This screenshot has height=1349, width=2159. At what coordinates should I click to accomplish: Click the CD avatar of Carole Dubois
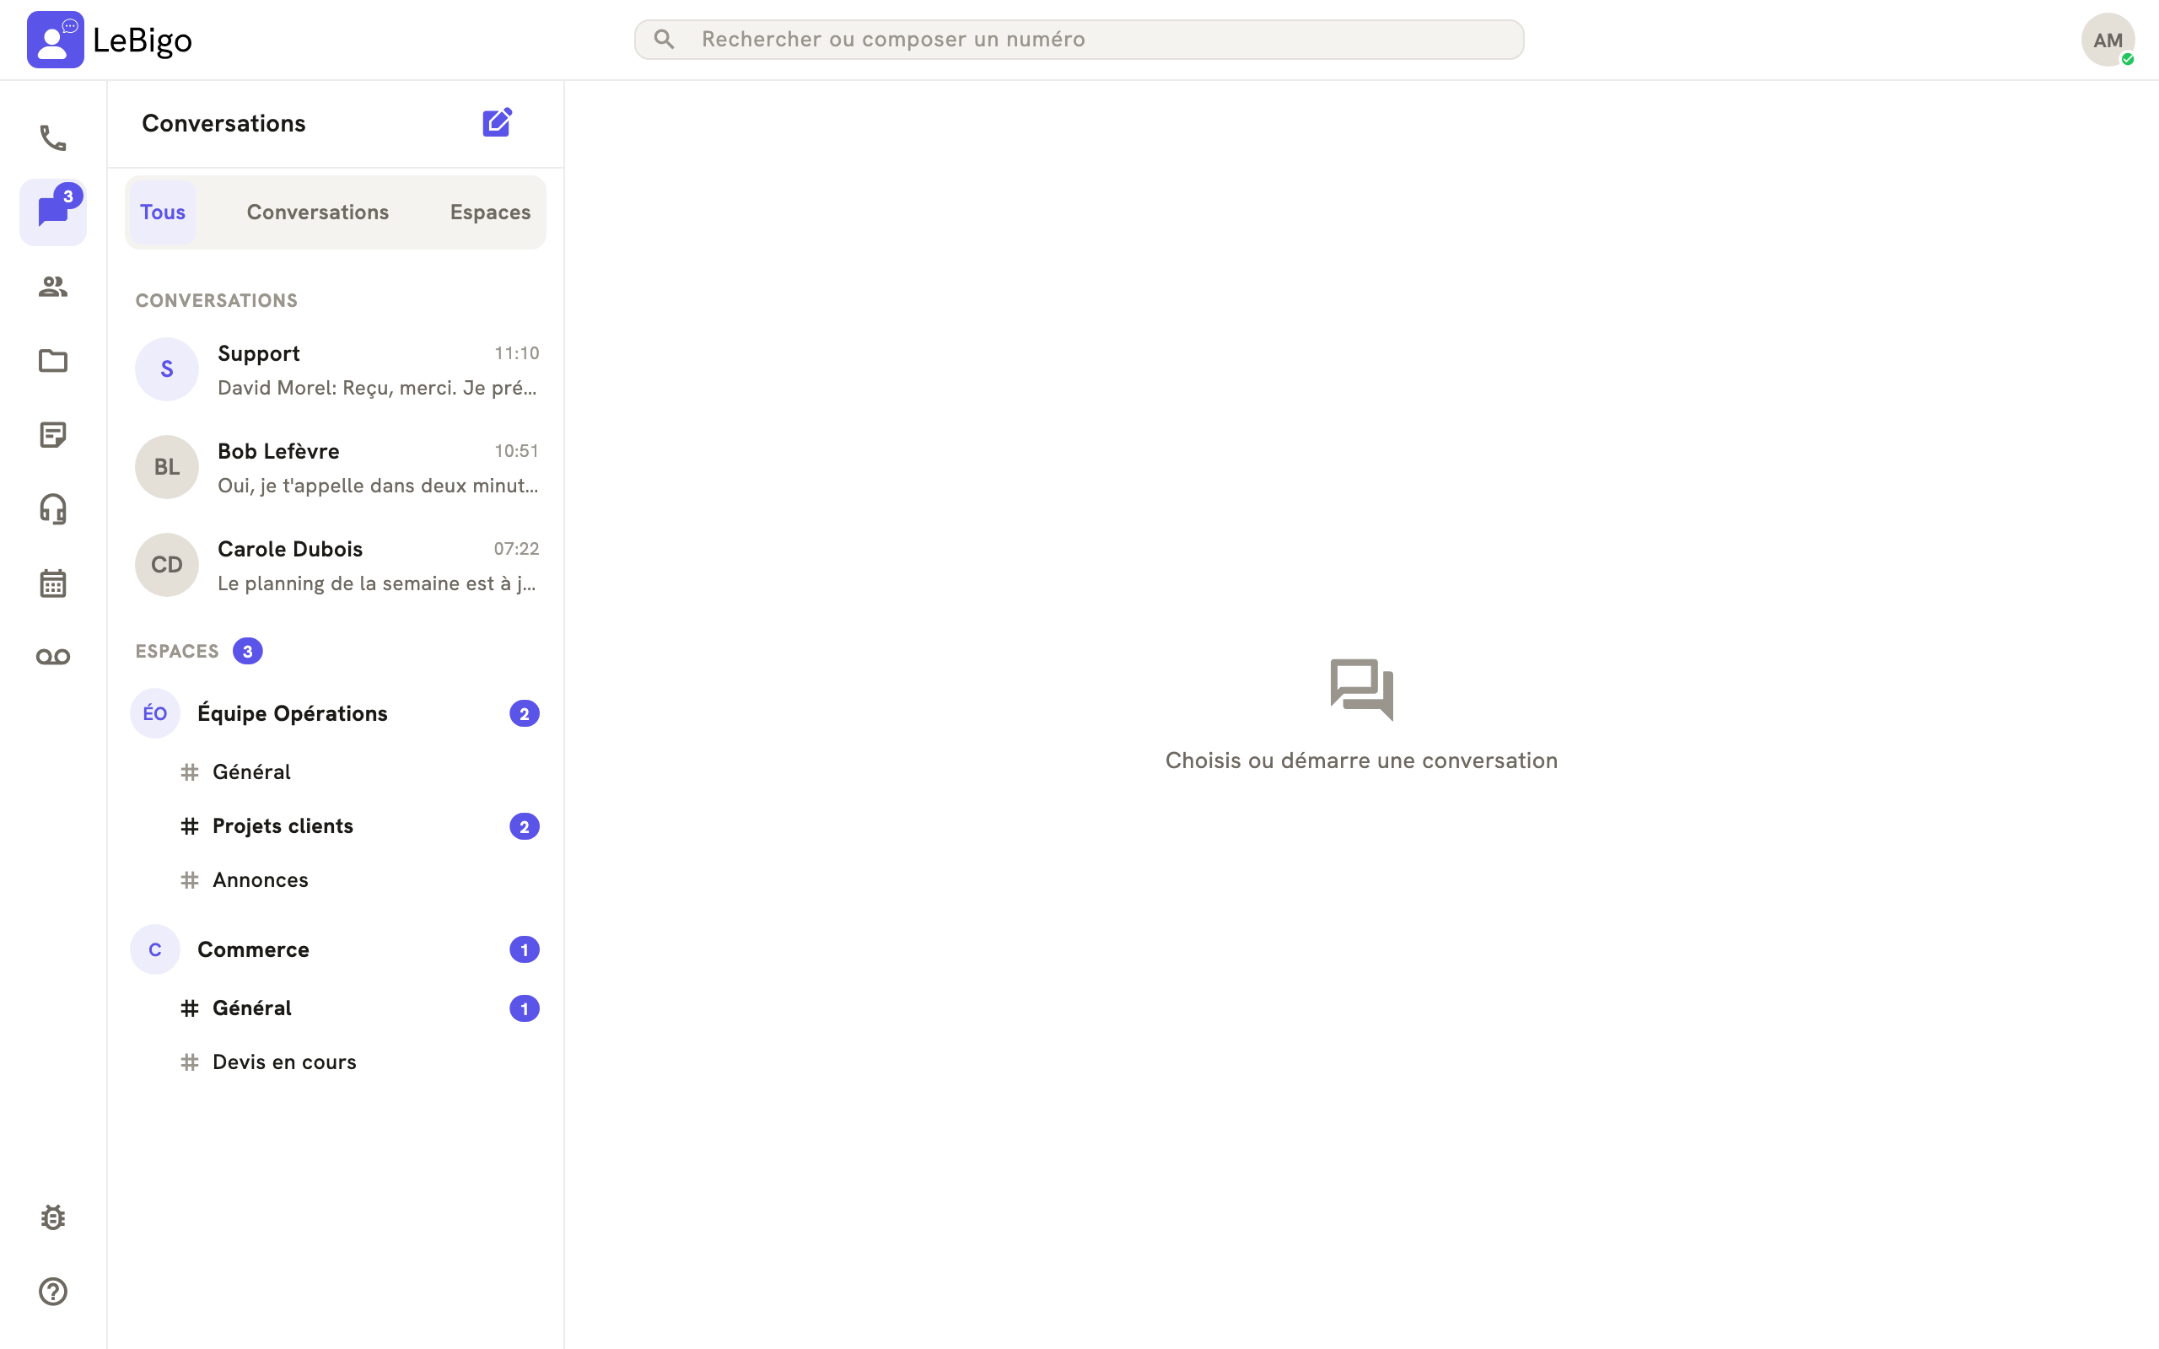coord(167,565)
